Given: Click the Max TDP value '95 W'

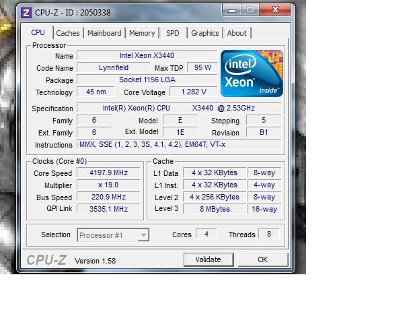Looking at the screenshot, I should pyautogui.click(x=202, y=67).
